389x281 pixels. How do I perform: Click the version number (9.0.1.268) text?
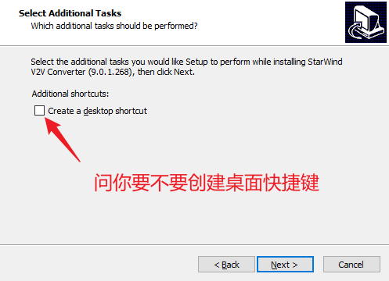[112, 72]
